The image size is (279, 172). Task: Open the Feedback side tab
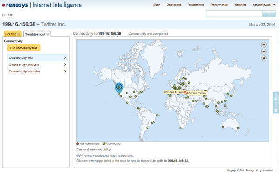click(x=276, y=102)
